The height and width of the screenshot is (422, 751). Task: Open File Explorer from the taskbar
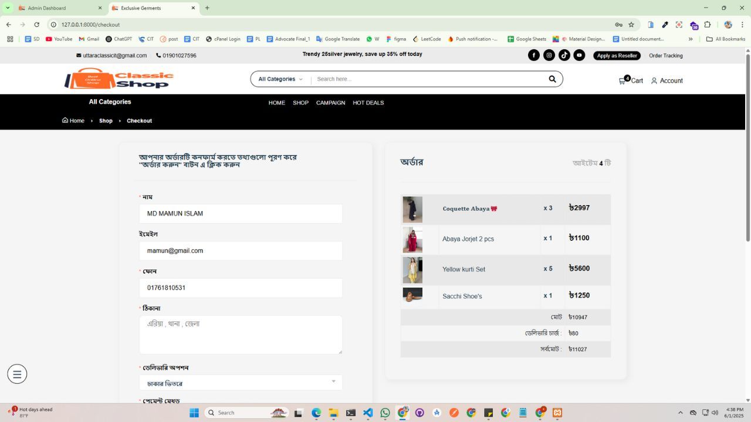click(x=333, y=413)
